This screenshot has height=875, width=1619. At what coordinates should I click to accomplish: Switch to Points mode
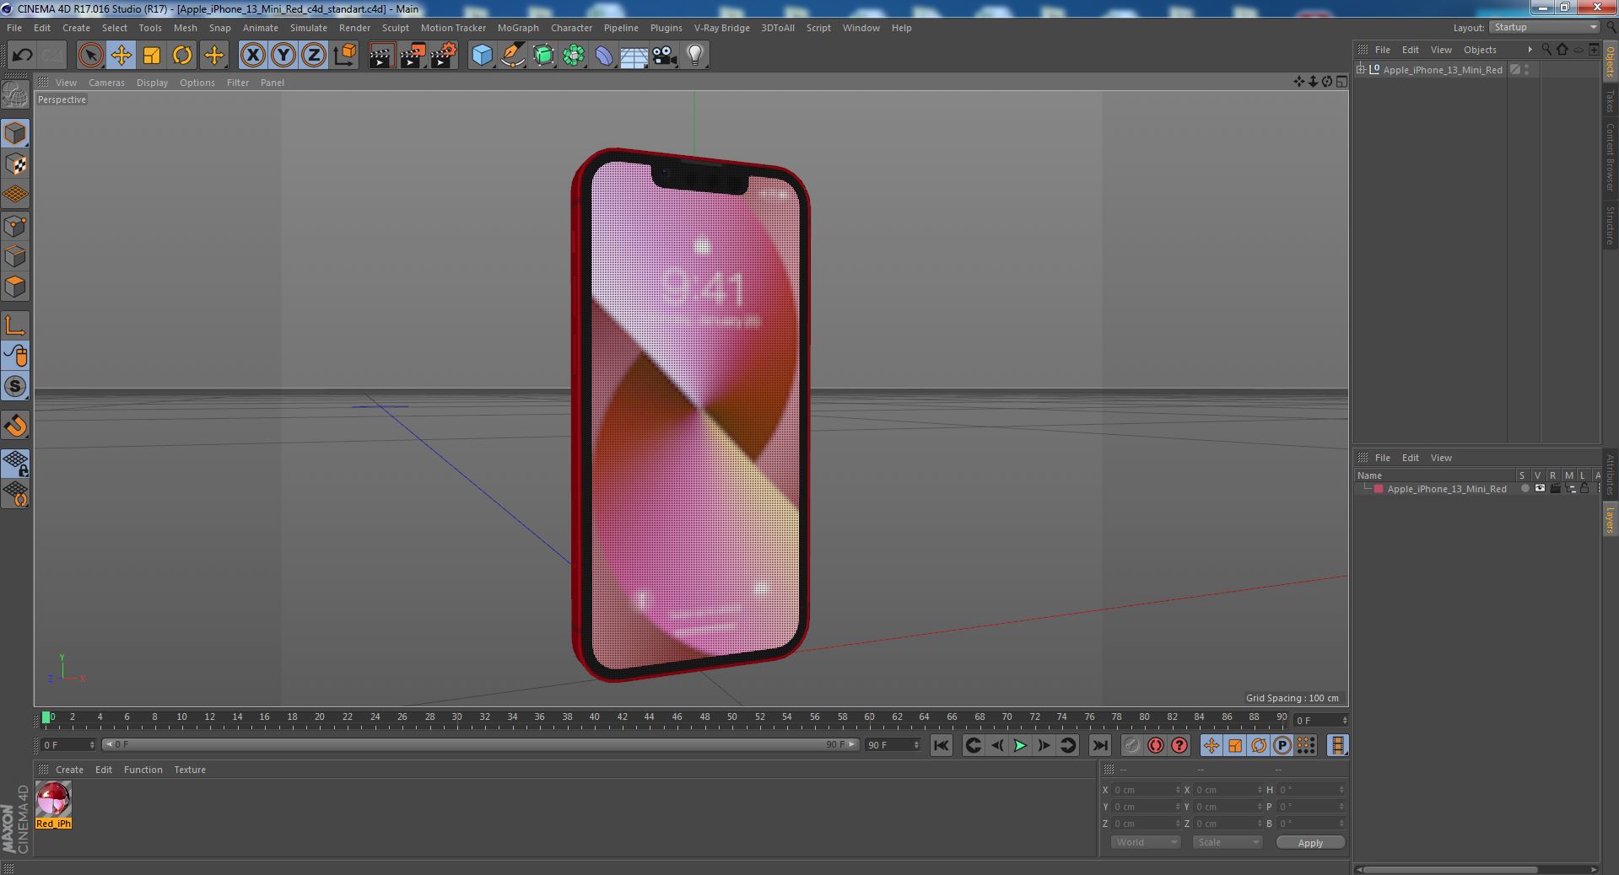pos(15,226)
